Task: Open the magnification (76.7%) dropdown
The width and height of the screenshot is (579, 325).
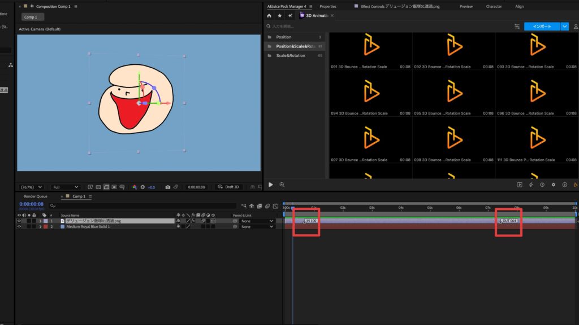Action: pyautogui.click(x=31, y=187)
